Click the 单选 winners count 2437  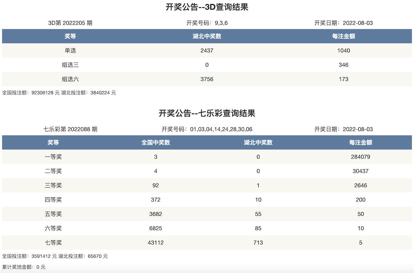tap(207, 51)
